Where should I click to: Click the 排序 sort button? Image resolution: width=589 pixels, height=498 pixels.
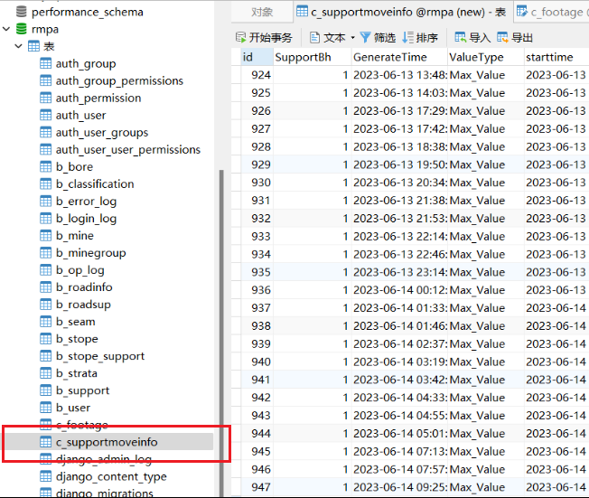(420, 38)
